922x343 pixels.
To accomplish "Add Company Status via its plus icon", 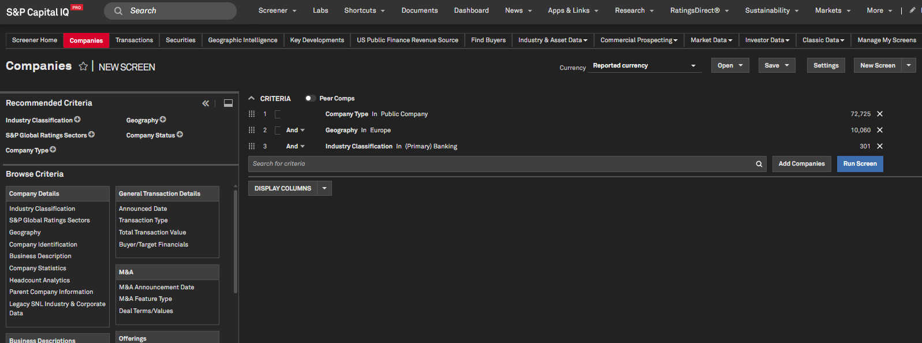I will pos(180,135).
